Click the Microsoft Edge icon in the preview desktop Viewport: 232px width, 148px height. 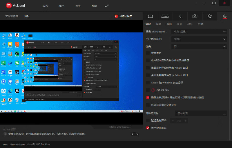pos(10,91)
